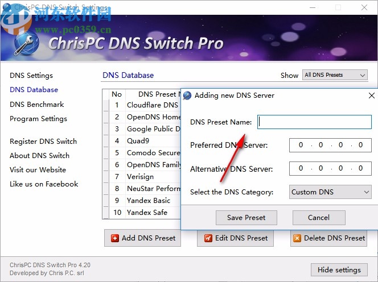
Task: Select the OpenDNS Home row
Action: [x=145, y=117]
